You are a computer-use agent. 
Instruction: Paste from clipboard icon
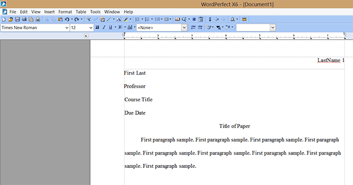[x=61, y=19]
